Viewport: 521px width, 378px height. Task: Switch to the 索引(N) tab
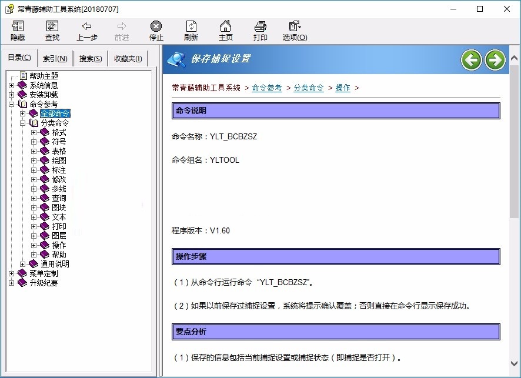click(55, 58)
